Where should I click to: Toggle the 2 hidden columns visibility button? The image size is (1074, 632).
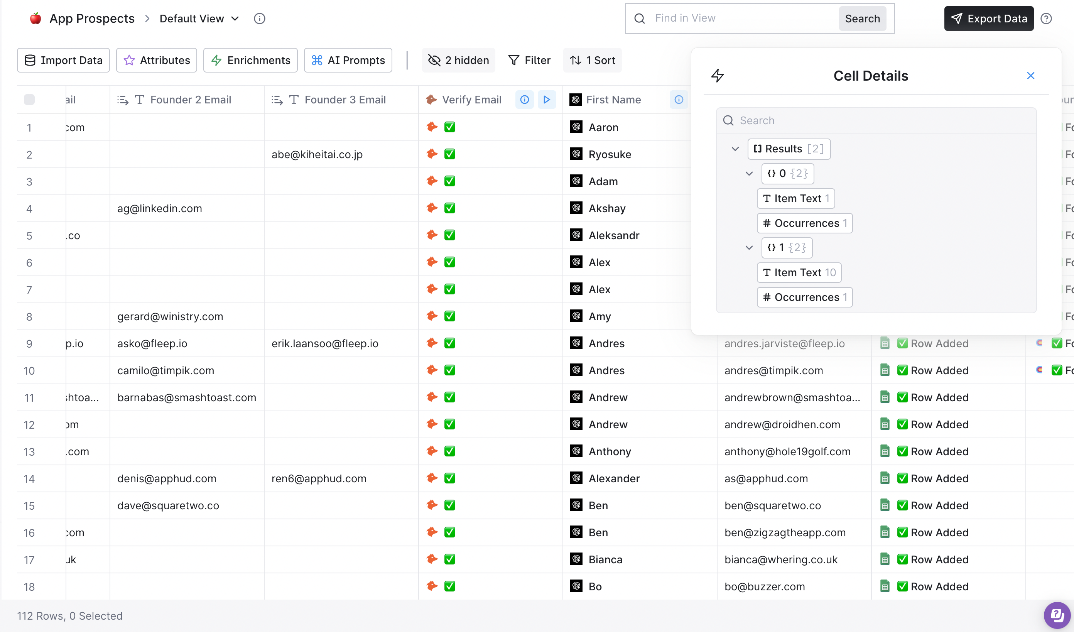[459, 61]
